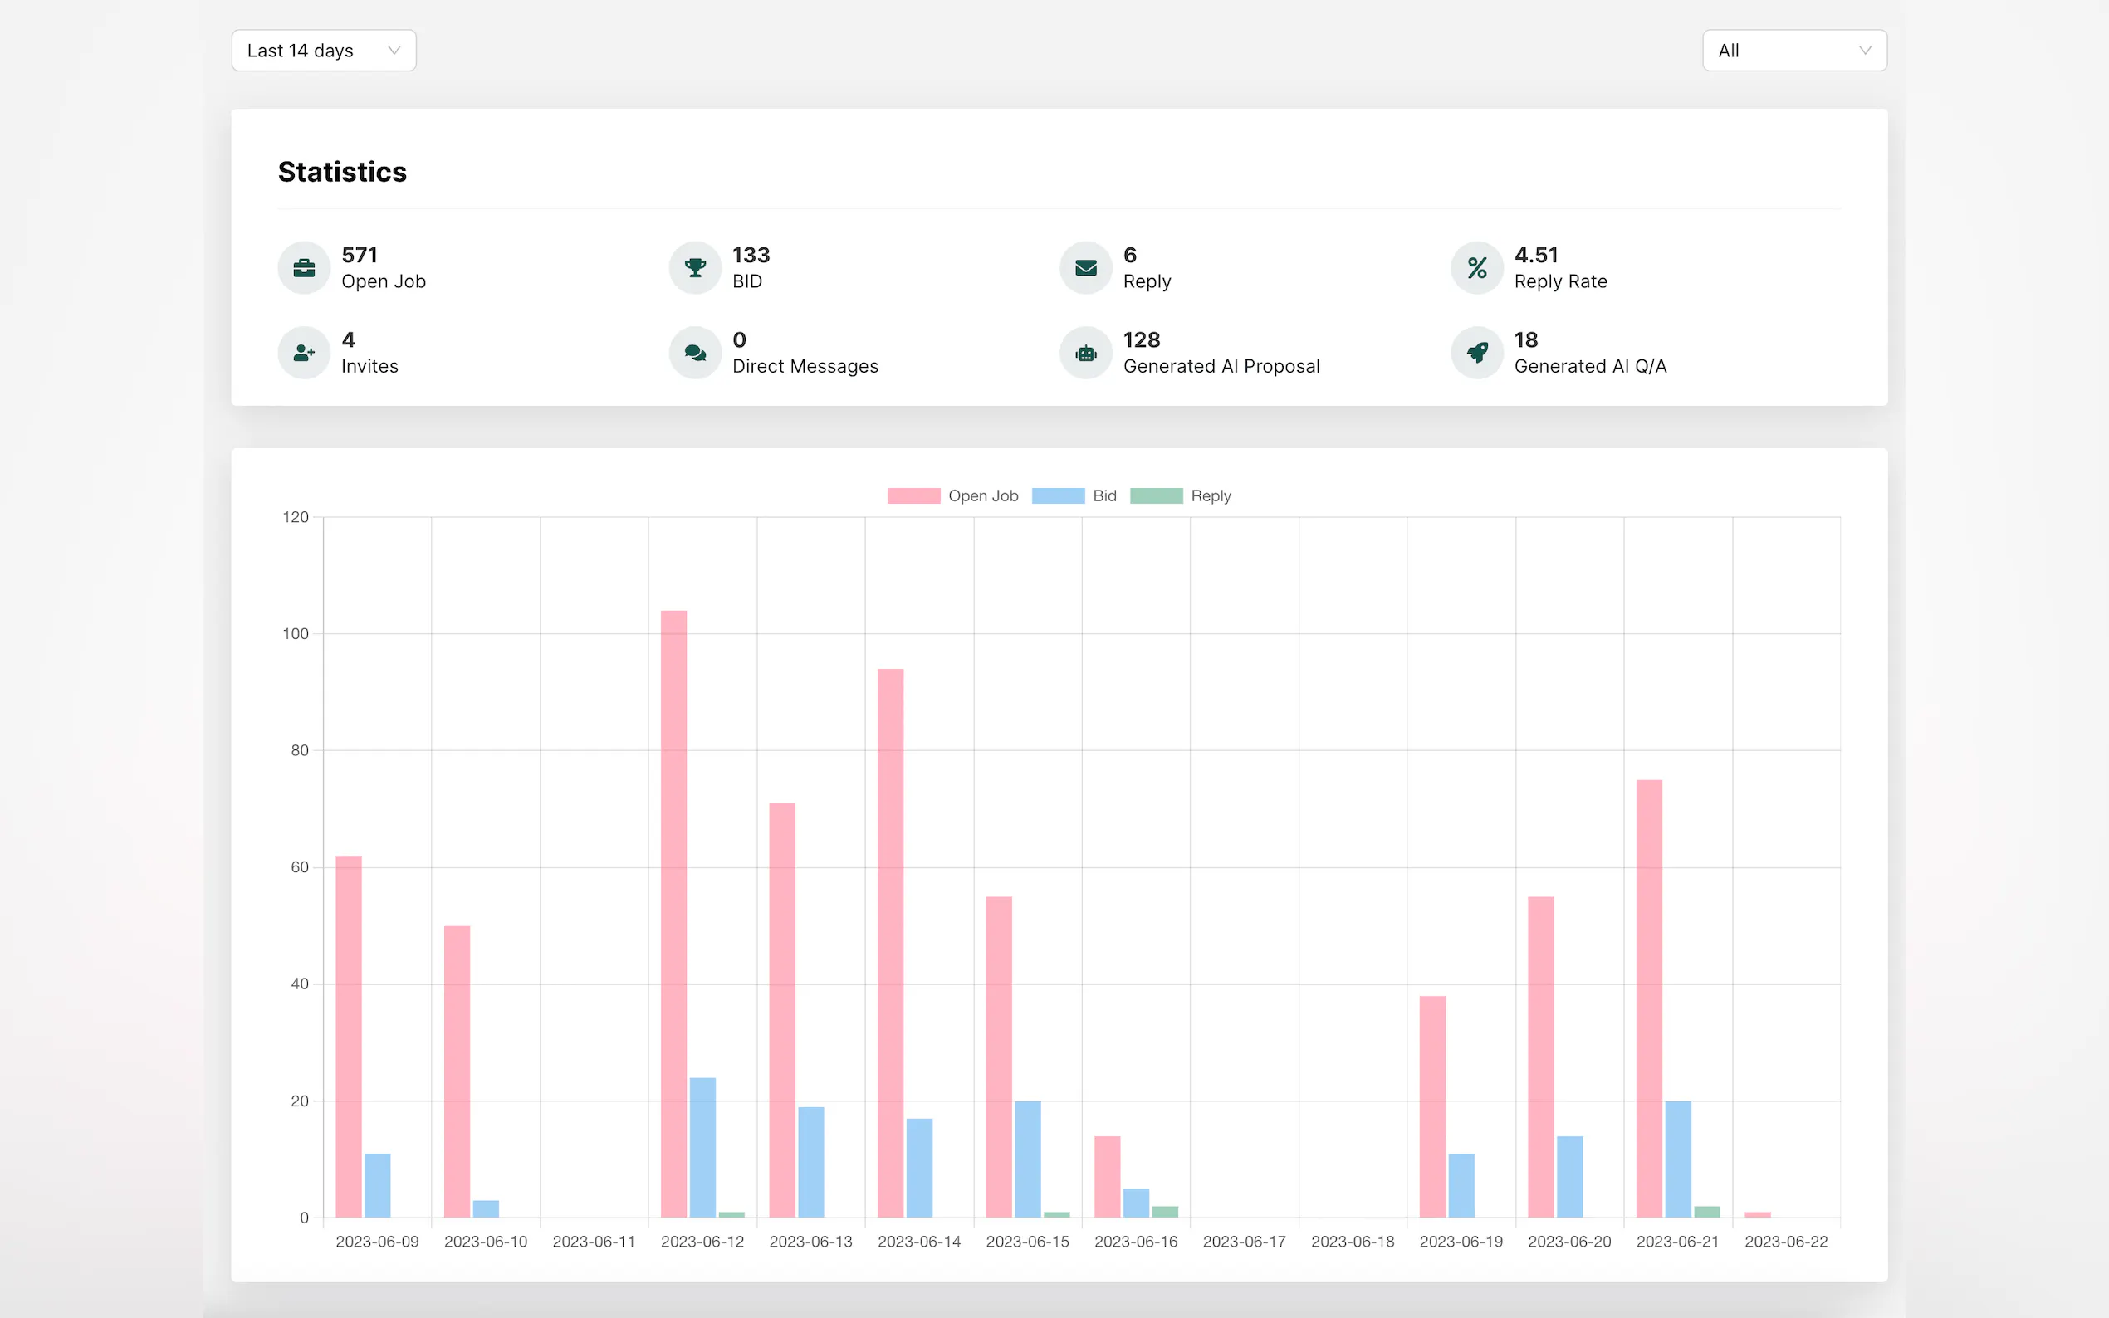This screenshot has height=1318, width=2109.
Task: Click the pink Open Job bar for 2023-06-12
Action: pos(673,914)
